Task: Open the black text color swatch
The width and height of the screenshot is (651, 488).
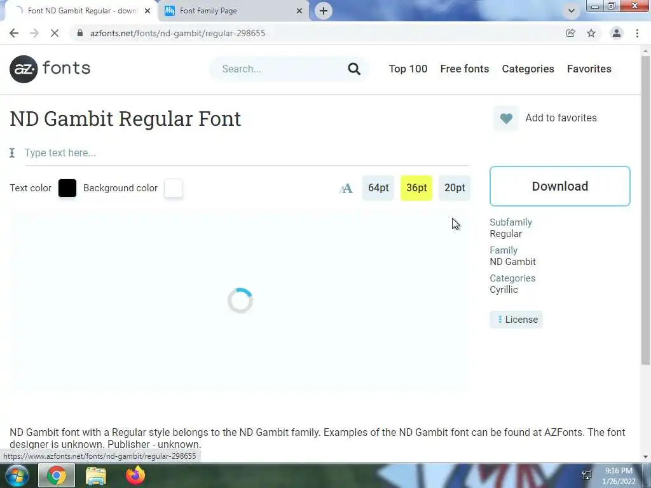Action: click(67, 188)
